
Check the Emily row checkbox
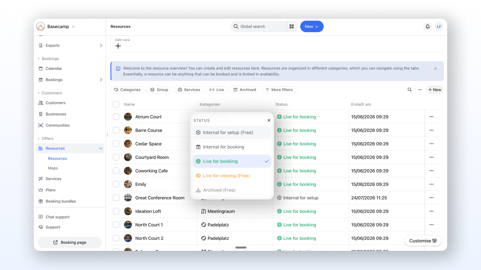coord(116,184)
